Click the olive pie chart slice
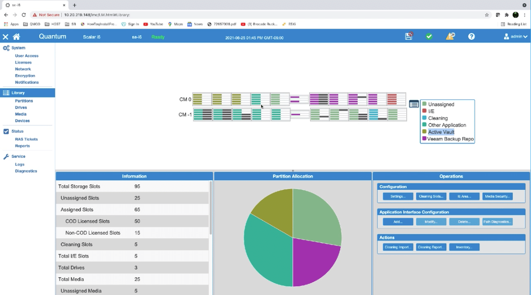This screenshot has height=295, width=531. 276,212
